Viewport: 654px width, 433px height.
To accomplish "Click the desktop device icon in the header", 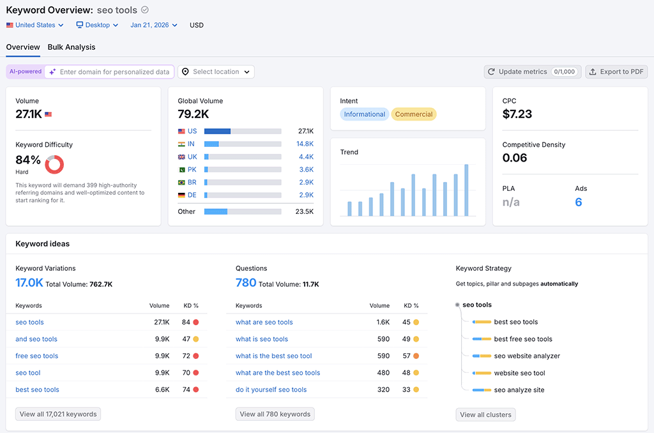I will click(x=79, y=24).
